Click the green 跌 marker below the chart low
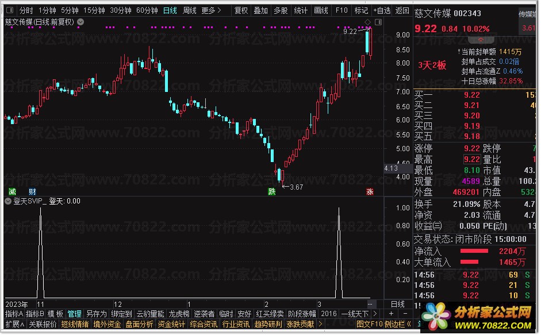 point(272,192)
